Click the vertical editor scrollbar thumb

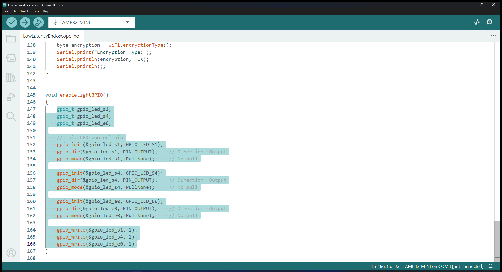(497, 239)
